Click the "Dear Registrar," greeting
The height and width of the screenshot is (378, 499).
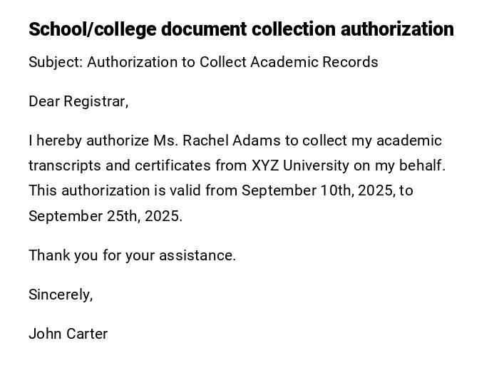coord(78,101)
